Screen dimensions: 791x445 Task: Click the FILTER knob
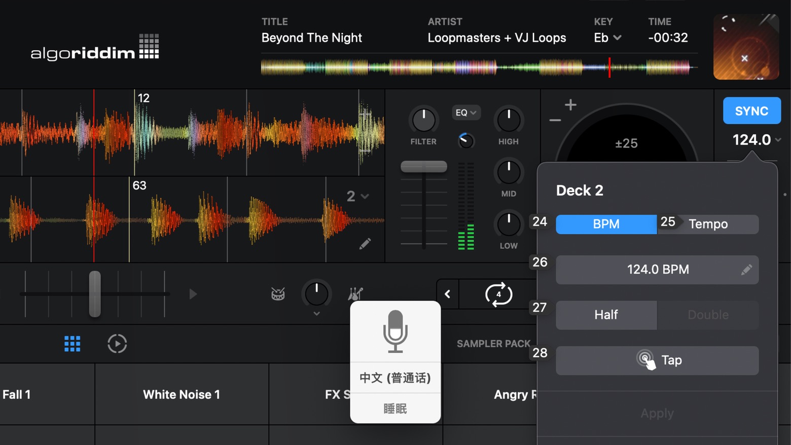(x=423, y=120)
